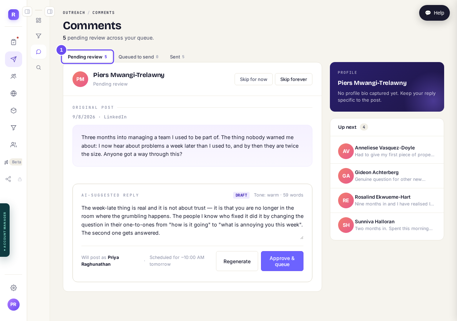Viewport: 457px width, 321px height.
Task: Open the search magnifier icon in subnav
Action: [39, 67]
